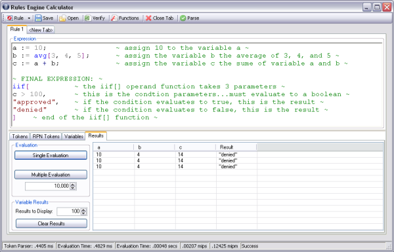This screenshot has height=252, width=394.
Task: Minimize the Rules Engine Calculator window
Action: (x=366, y=7)
